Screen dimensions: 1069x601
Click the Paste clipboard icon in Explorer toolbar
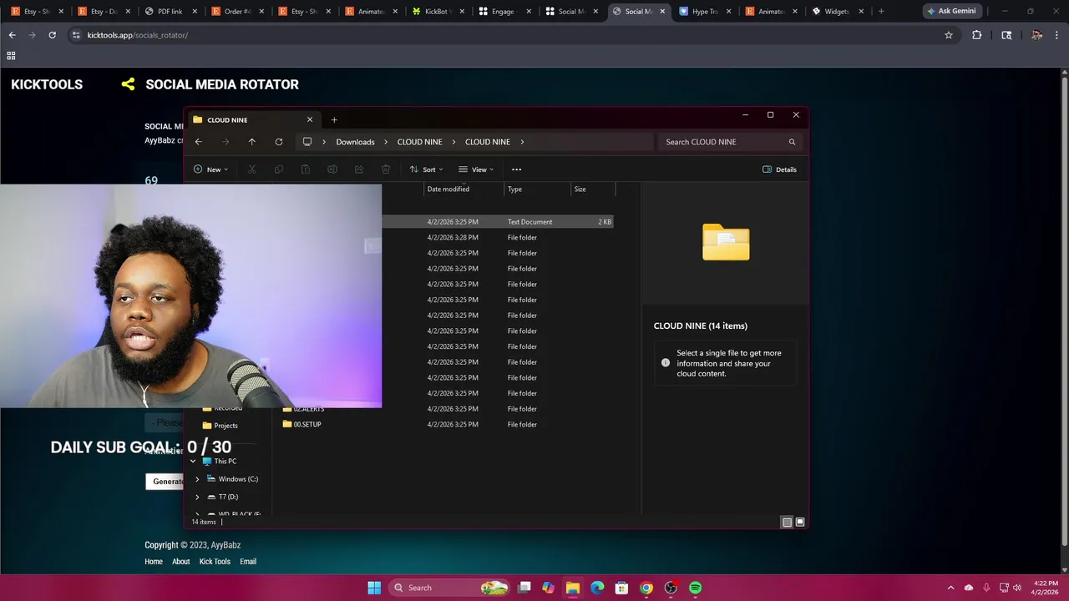coord(306,169)
